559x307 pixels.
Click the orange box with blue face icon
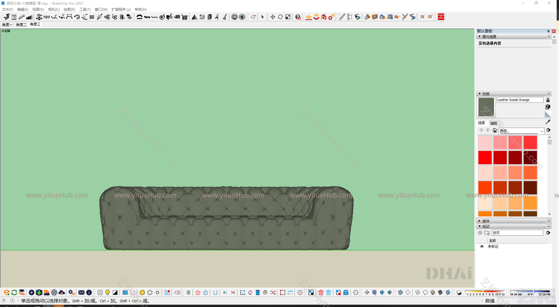pyautogui.click(x=375, y=17)
